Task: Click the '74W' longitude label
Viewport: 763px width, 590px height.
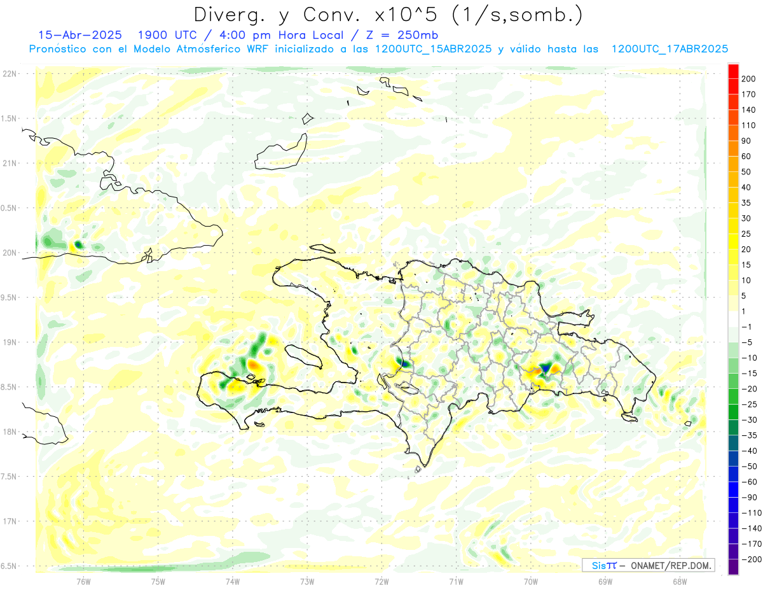Action: pyautogui.click(x=233, y=580)
